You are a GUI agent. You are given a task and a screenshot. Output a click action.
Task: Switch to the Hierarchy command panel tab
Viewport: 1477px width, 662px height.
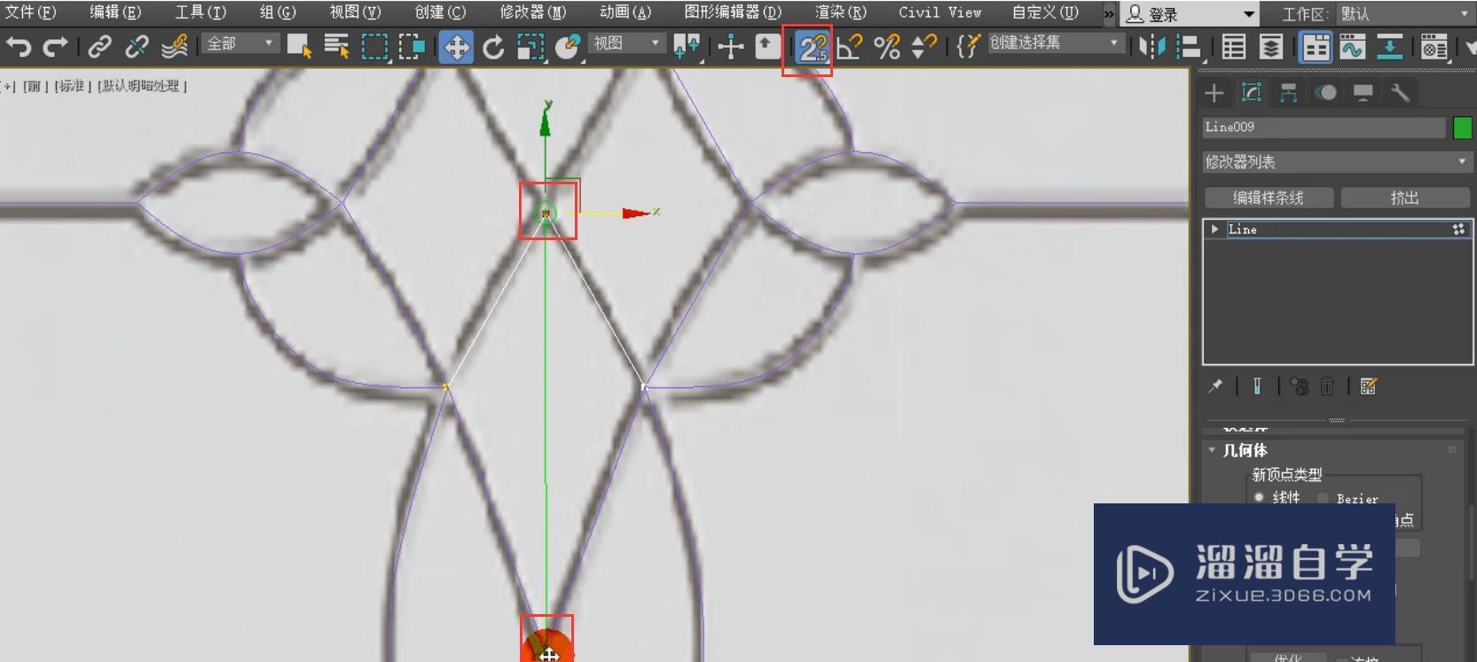click(1289, 92)
